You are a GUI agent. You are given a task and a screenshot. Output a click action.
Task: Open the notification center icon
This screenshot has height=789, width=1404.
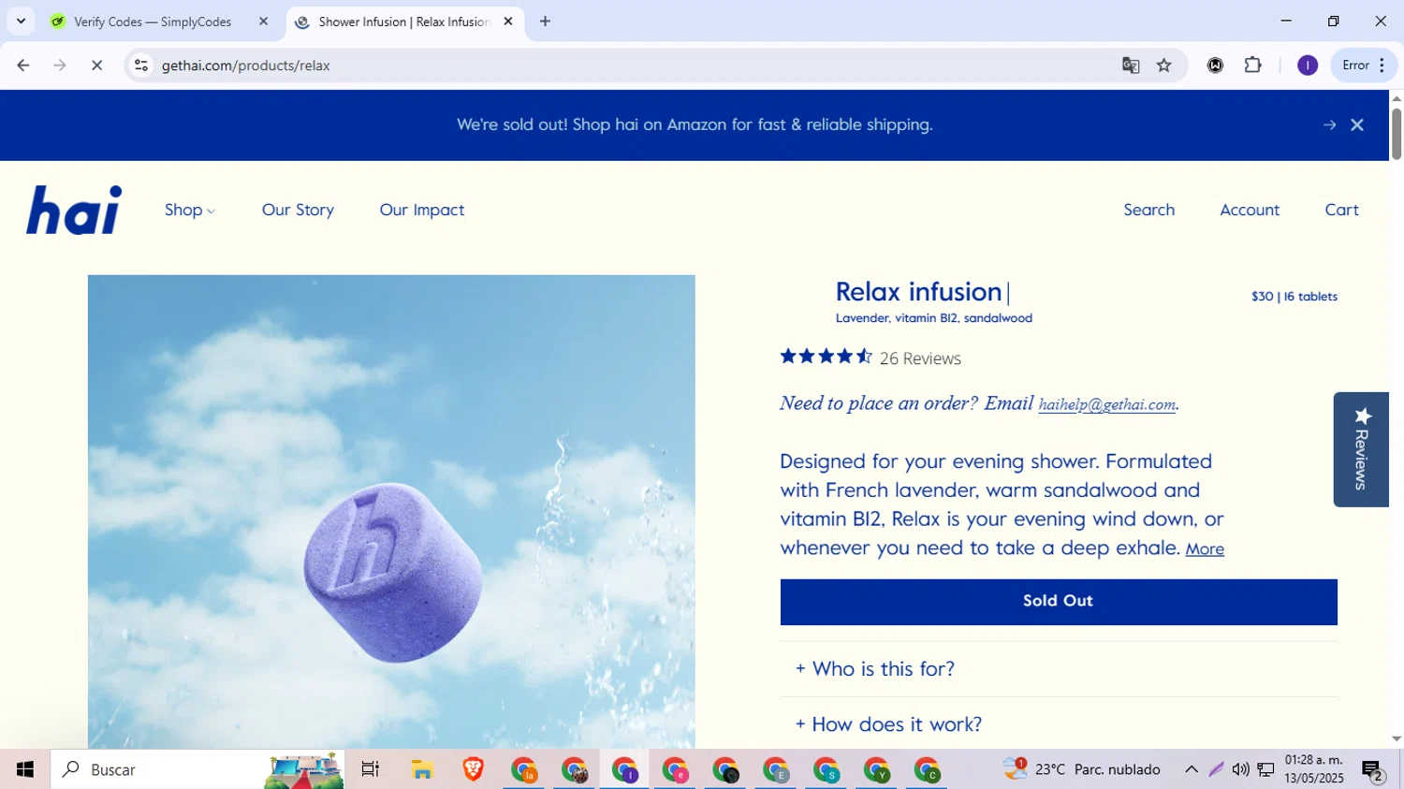pyautogui.click(x=1373, y=770)
